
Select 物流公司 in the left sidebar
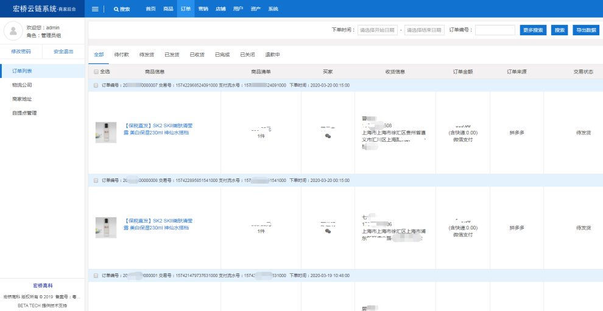point(22,85)
